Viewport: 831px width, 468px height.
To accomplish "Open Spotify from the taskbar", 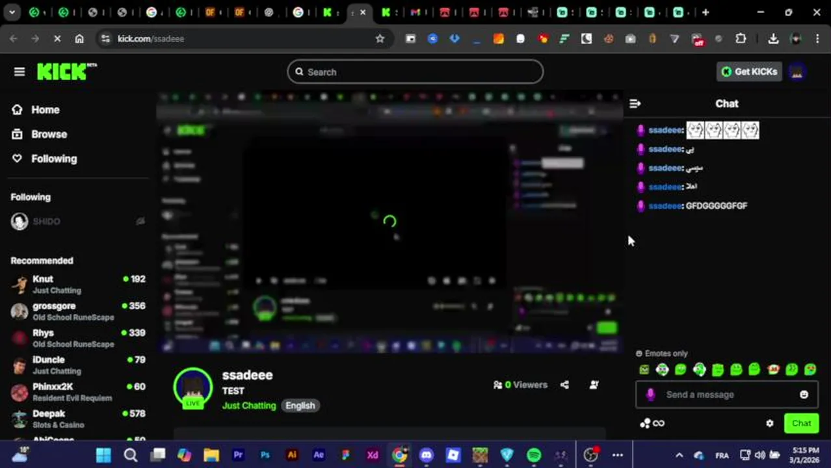I will pyautogui.click(x=534, y=455).
